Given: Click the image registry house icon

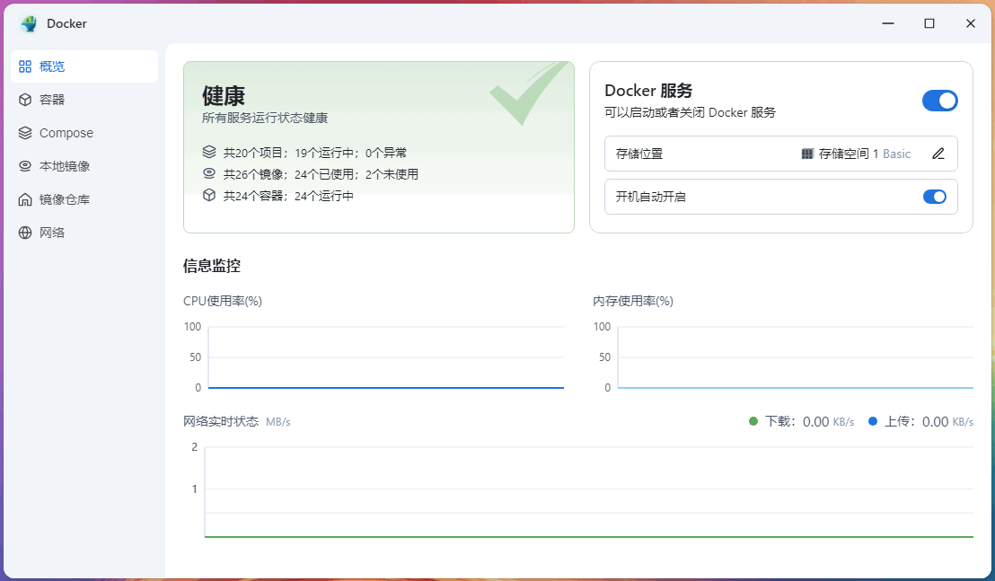Looking at the screenshot, I should (25, 199).
